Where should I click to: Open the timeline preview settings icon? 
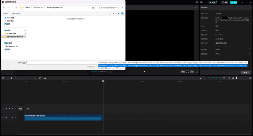229,78
